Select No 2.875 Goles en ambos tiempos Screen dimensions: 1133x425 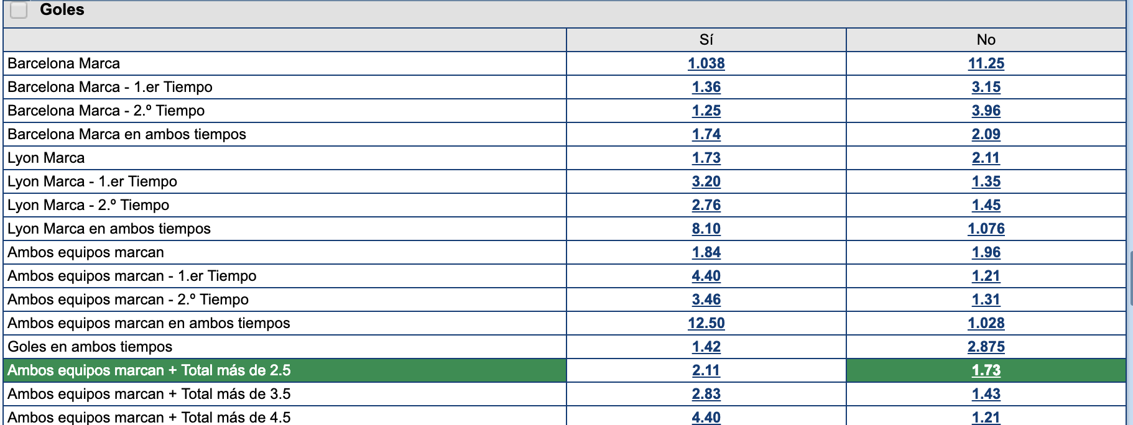click(986, 347)
